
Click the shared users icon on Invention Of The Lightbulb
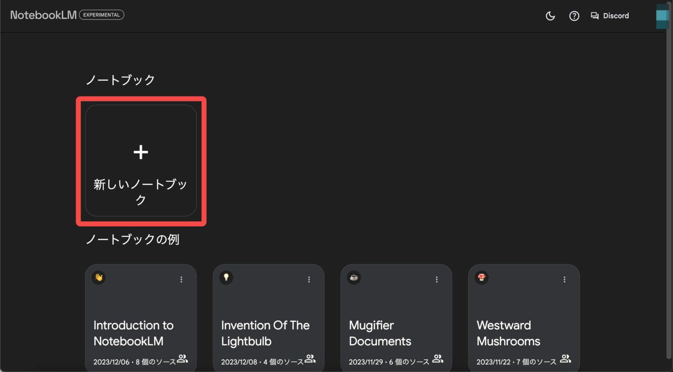click(x=310, y=358)
